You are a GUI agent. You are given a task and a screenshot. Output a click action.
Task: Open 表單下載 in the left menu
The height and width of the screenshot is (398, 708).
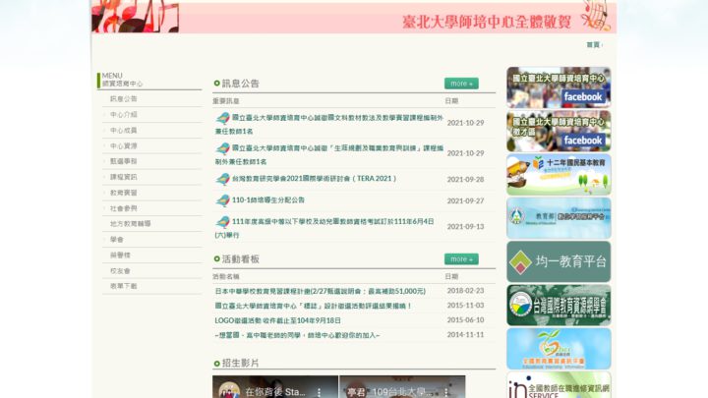click(x=124, y=285)
